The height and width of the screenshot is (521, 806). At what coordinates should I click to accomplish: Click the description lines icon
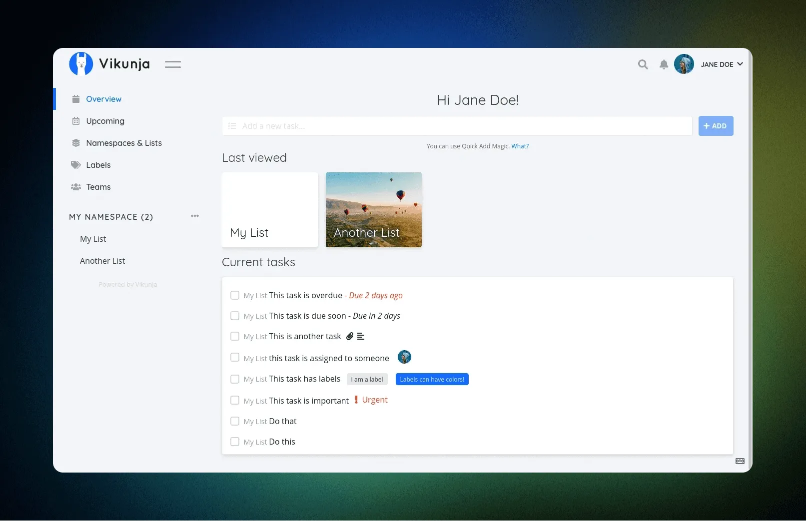tap(361, 336)
